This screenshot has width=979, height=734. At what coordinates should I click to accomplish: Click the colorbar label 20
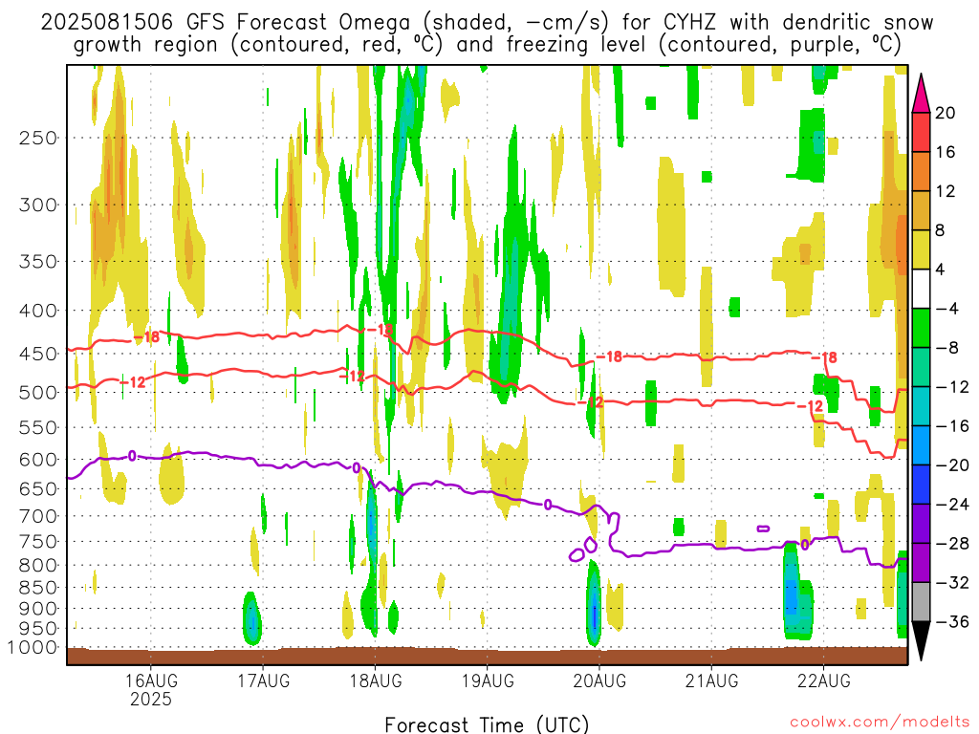pyautogui.click(x=946, y=113)
